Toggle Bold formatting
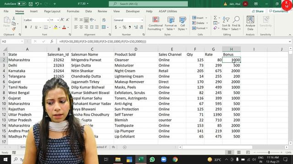 coord(26,27)
